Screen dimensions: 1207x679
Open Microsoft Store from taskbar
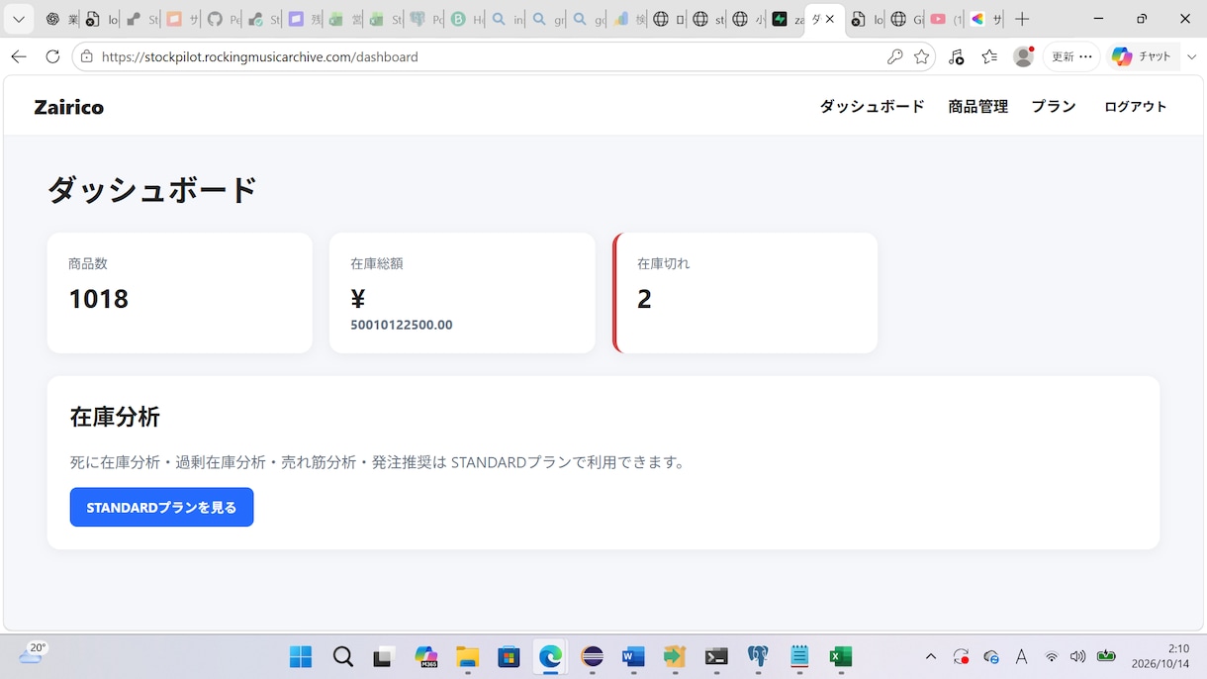(x=509, y=656)
